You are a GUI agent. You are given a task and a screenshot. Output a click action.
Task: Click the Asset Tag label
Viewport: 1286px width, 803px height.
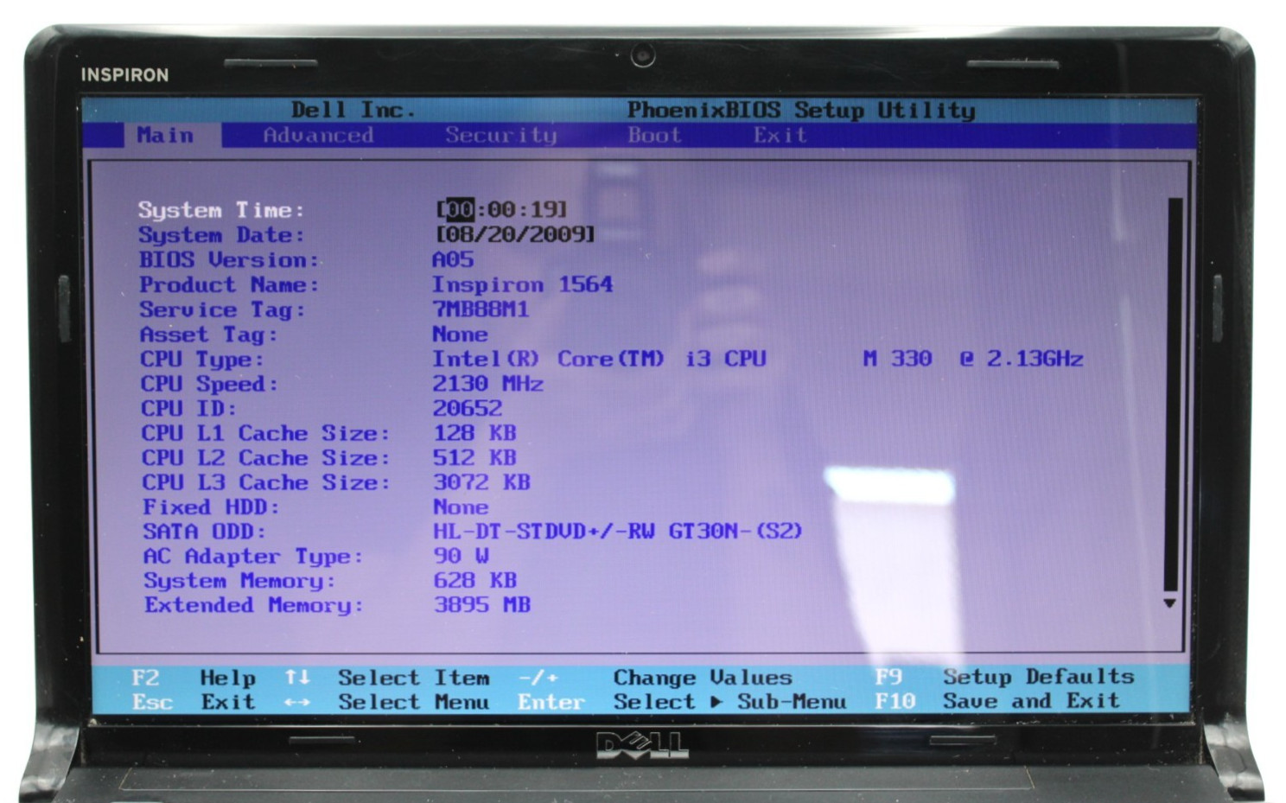coord(208,335)
